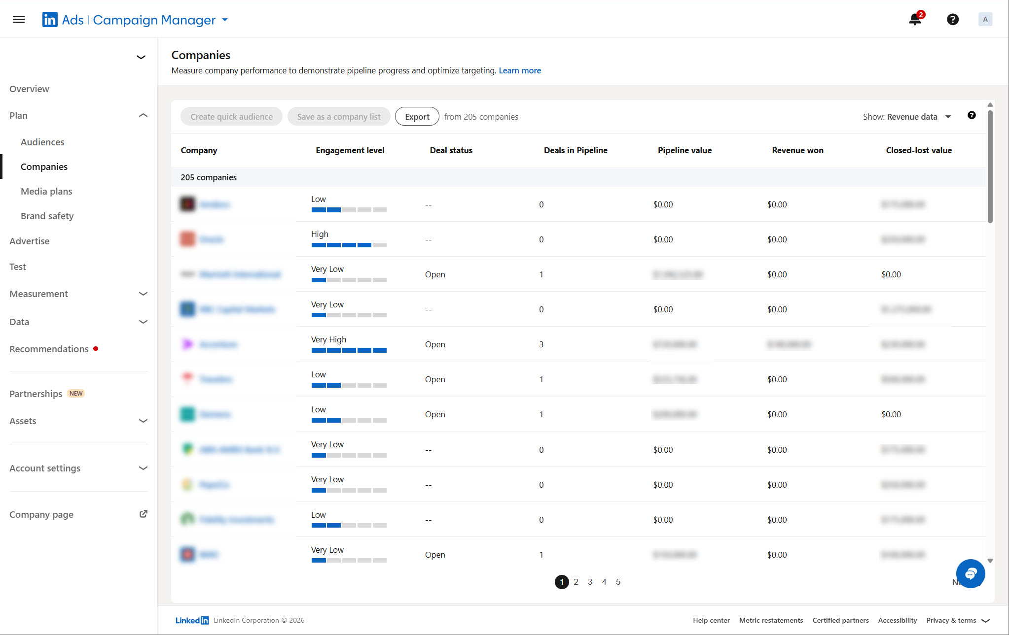Open Media plans sidebar item

pyautogui.click(x=46, y=191)
